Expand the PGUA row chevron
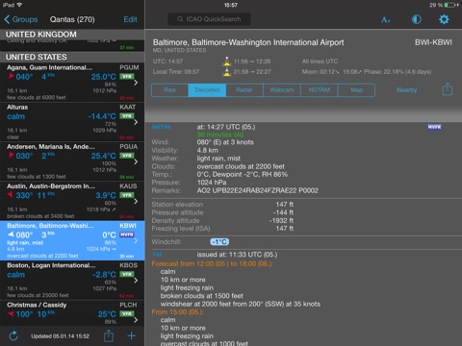462x346 pixels. [136, 161]
